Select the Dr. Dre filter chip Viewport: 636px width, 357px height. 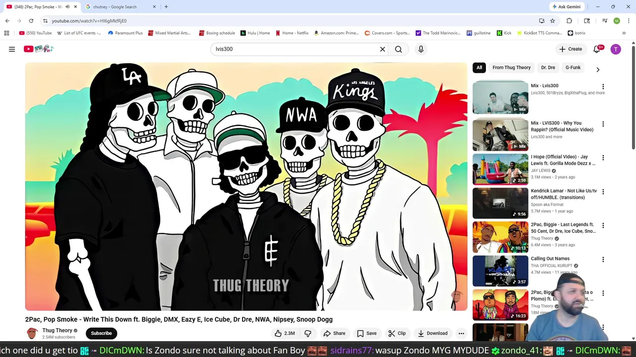click(548, 67)
